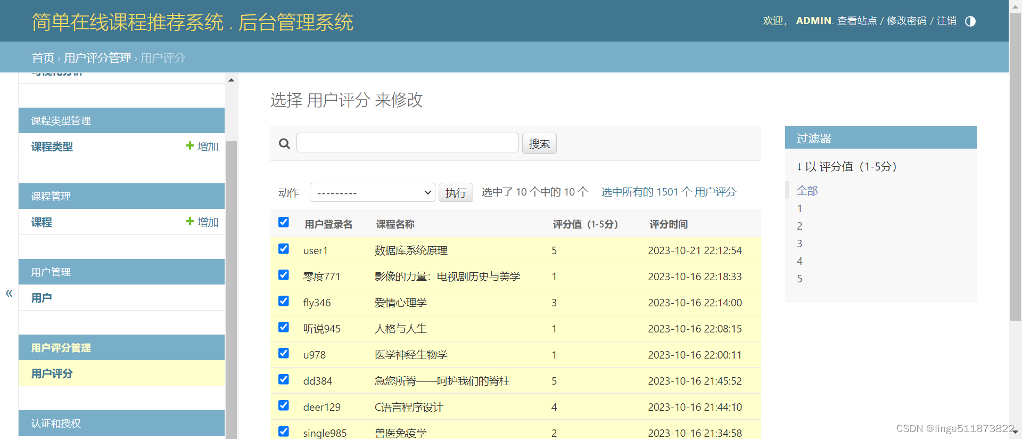Open 修改密码 link in header
Viewport: 1022px width, 439px height.
906,21
